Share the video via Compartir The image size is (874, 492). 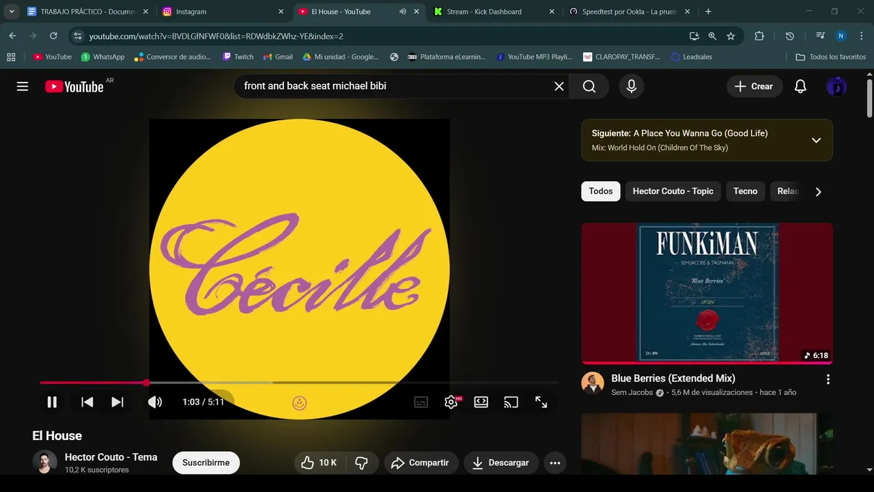(421, 463)
